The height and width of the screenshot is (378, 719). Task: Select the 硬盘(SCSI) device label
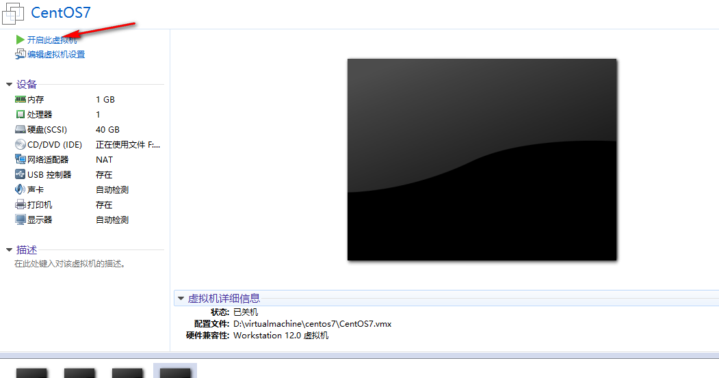pos(47,130)
